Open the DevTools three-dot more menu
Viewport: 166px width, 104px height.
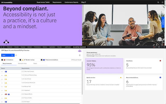pos(162,47)
